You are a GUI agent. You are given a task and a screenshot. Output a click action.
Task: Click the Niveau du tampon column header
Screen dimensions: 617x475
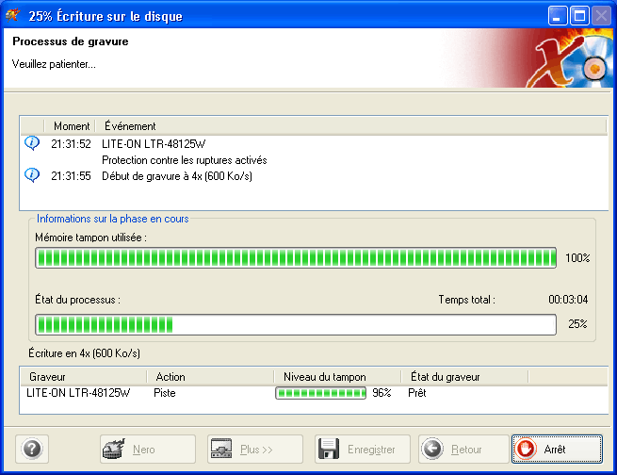pyautogui.click(x=325, y=376)
